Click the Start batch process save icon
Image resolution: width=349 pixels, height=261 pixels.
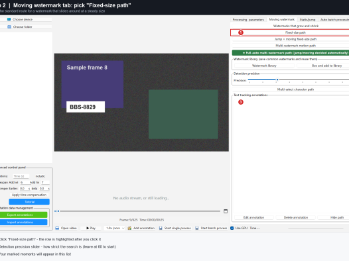click(x=197, y=228)
